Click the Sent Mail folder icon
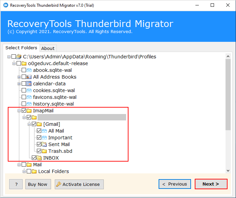The image size is (236, 198). (44, 144)
